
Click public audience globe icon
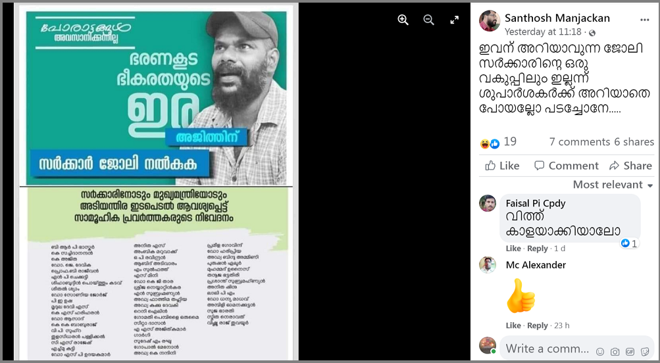(x=592, y=33)
